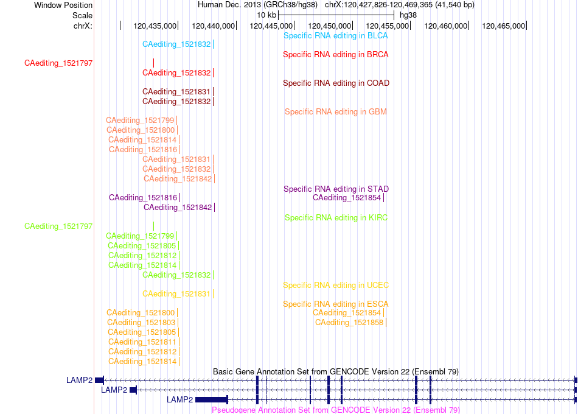
Task: Select the purple CAediting_1521854 STAD item
Action: (x=347, y=198)
